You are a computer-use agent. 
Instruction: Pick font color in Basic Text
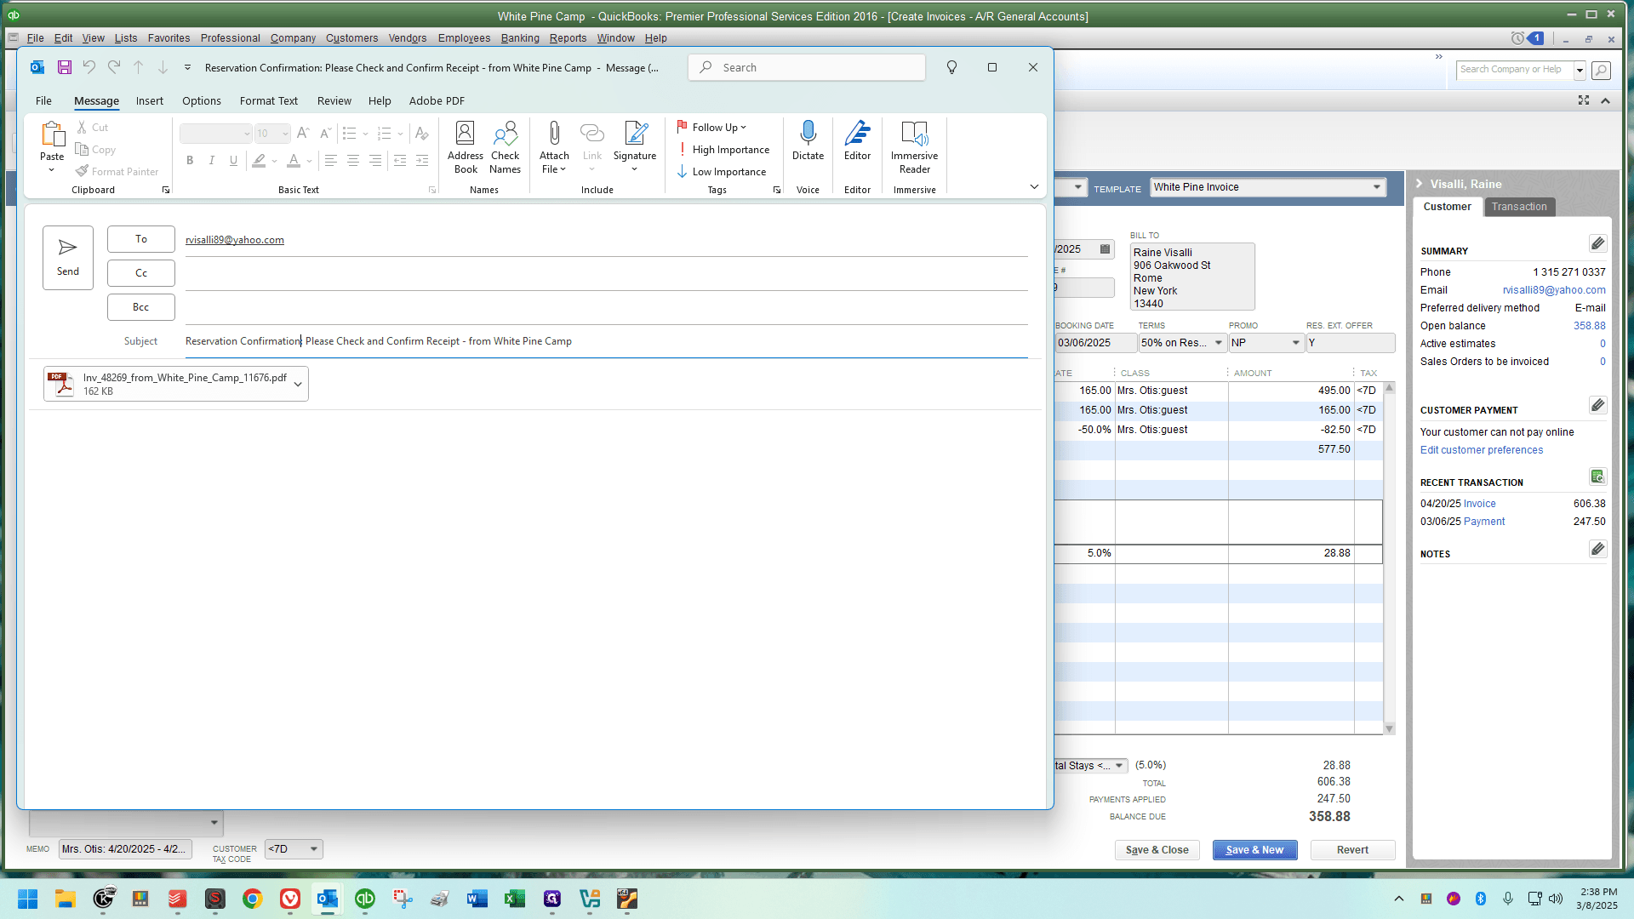pyautogui.click(x=294, y=160)
